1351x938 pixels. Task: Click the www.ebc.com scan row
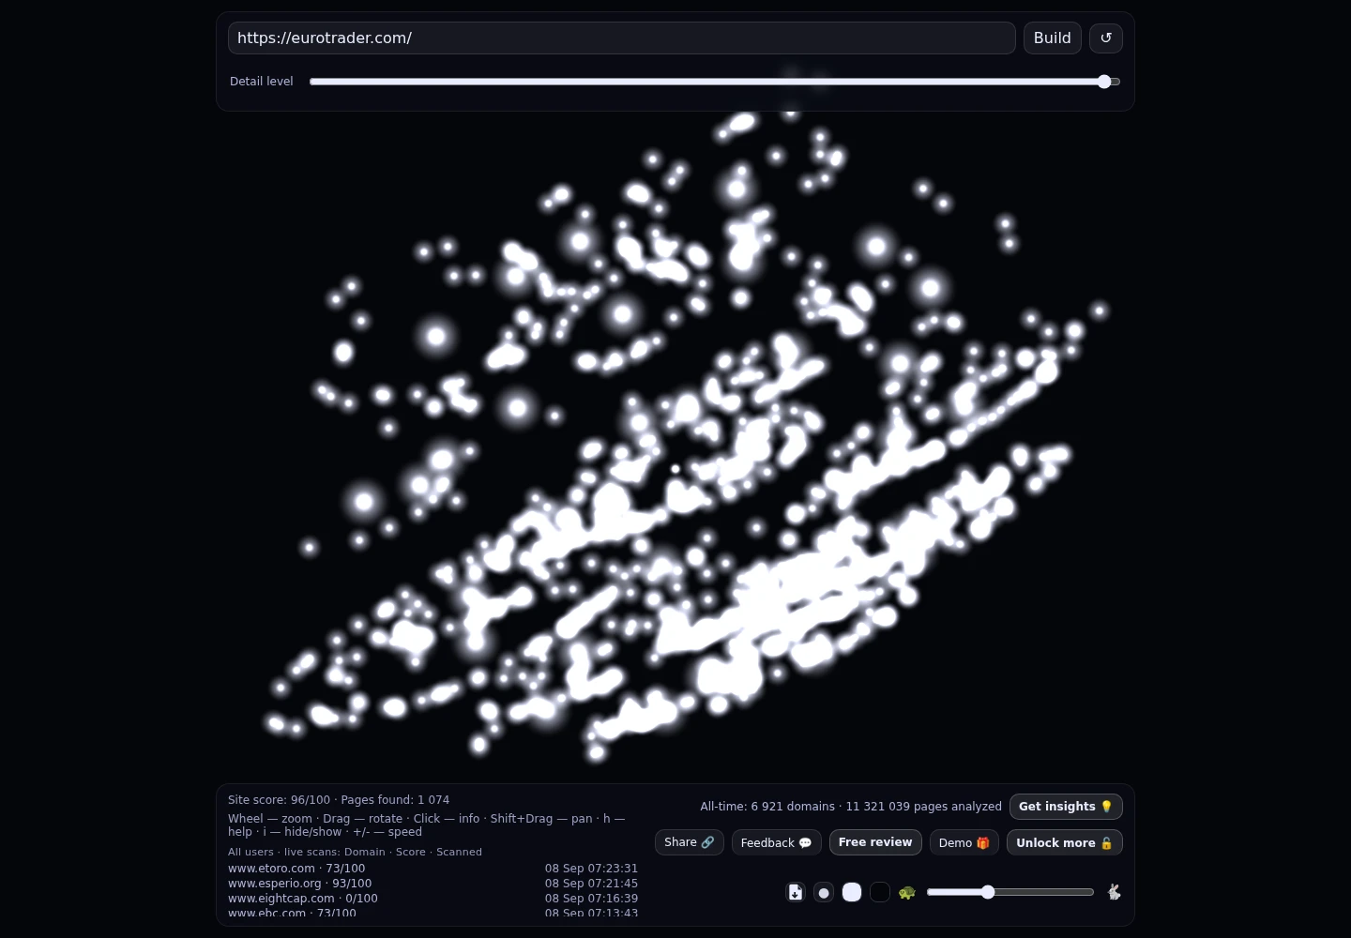coord(433,913)
